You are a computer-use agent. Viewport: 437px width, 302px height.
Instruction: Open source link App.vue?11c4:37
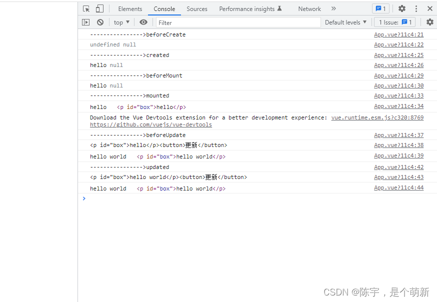click(399, 135)
